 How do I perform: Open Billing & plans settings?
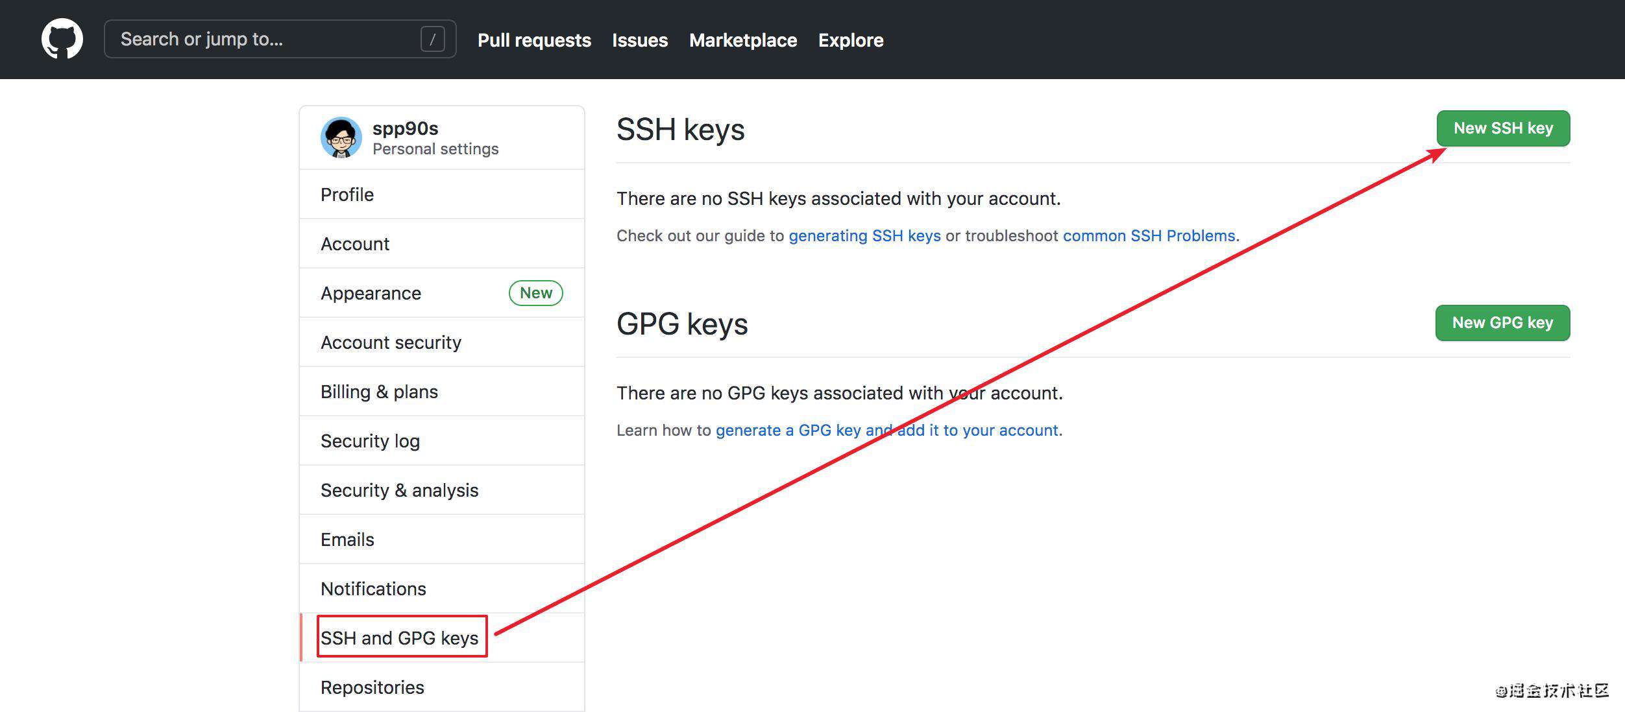[x=442, y=392]
